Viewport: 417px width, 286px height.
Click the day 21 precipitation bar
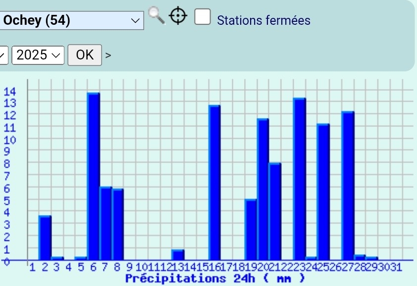pos(275,212)
